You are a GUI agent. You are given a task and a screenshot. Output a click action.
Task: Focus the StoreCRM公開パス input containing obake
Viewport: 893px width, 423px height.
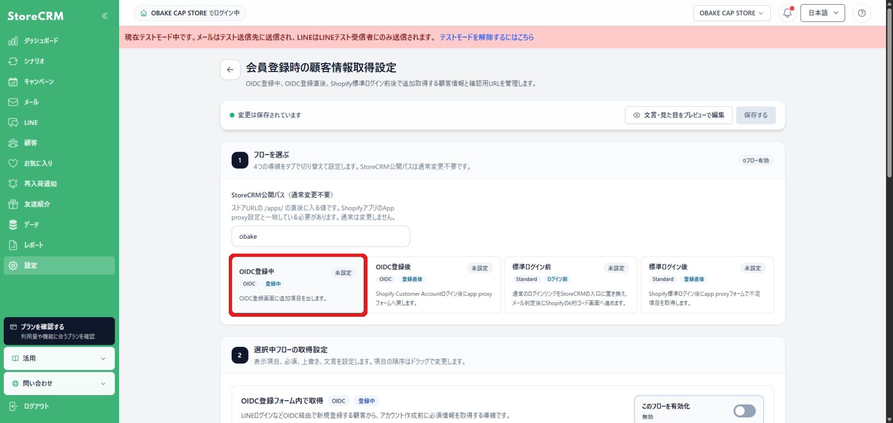tap(321, 236)
